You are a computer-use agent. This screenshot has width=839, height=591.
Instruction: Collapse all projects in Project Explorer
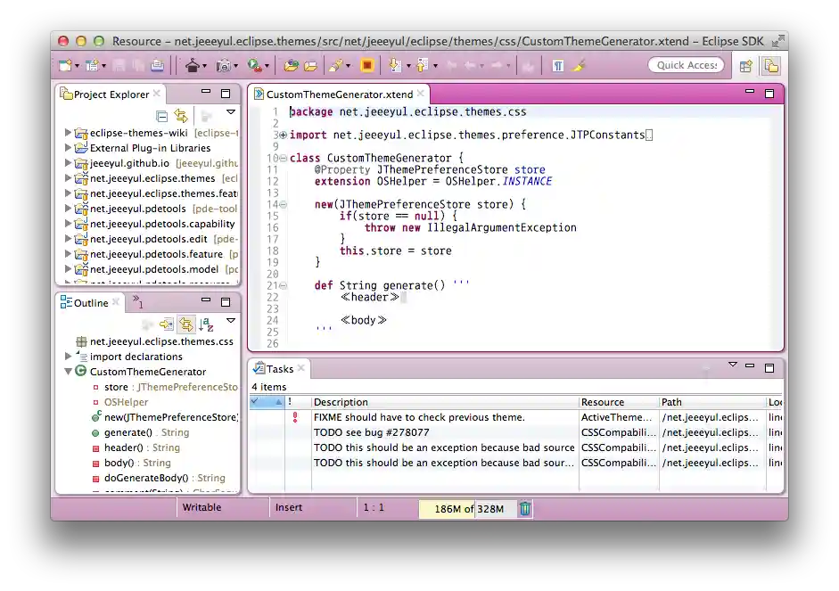click(x=163, y=114)
